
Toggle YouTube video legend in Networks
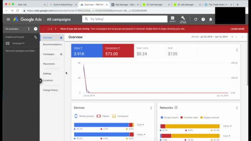coord(189,117)
